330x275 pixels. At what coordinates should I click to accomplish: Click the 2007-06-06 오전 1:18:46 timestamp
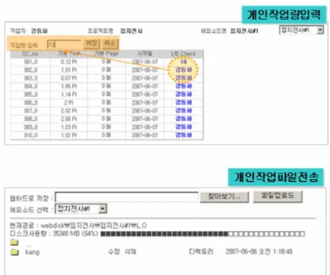[259, 252]
